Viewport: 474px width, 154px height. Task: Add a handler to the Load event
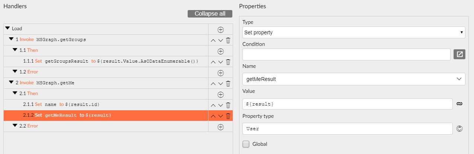pyautogui.click(x=220, y=29)
